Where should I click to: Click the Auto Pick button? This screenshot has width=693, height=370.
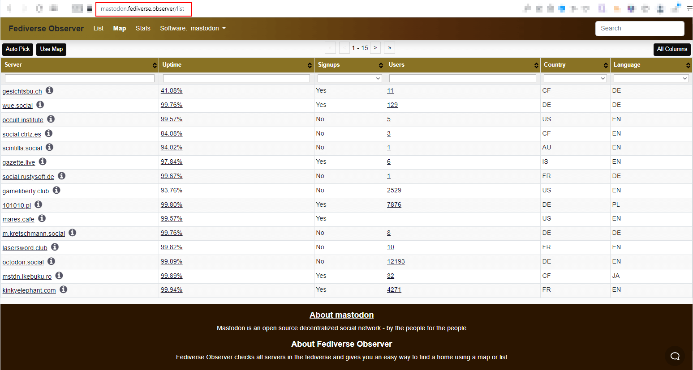click(18, 49)
